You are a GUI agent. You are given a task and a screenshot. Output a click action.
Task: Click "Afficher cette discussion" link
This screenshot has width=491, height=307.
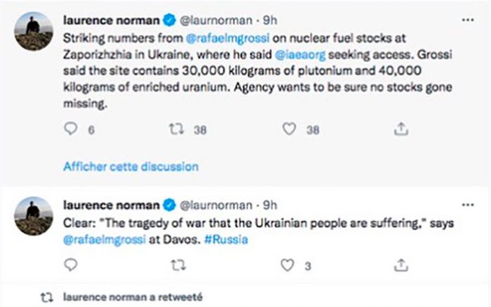click(131, 167)
